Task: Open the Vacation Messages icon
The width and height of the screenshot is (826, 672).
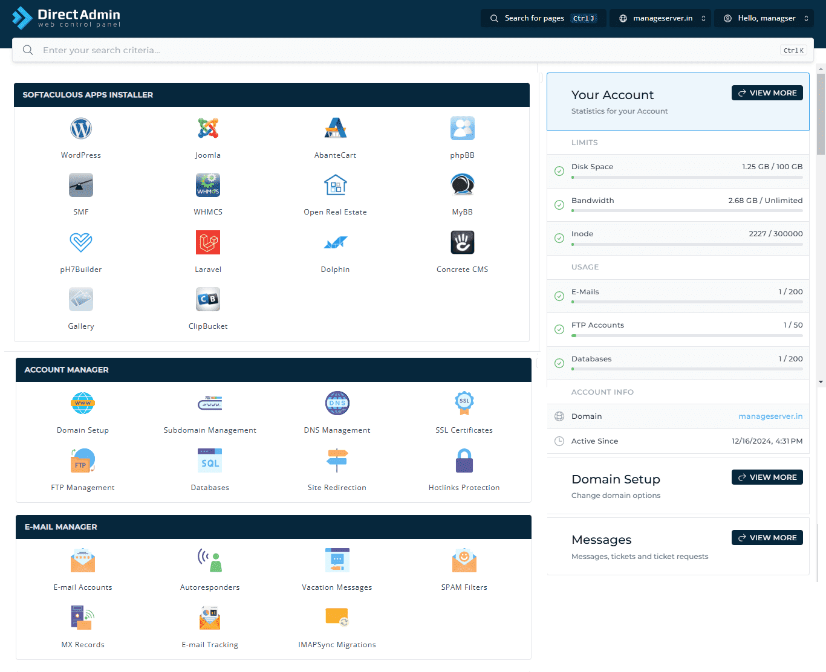Action: pyautogui.click(x=337, y=560)
